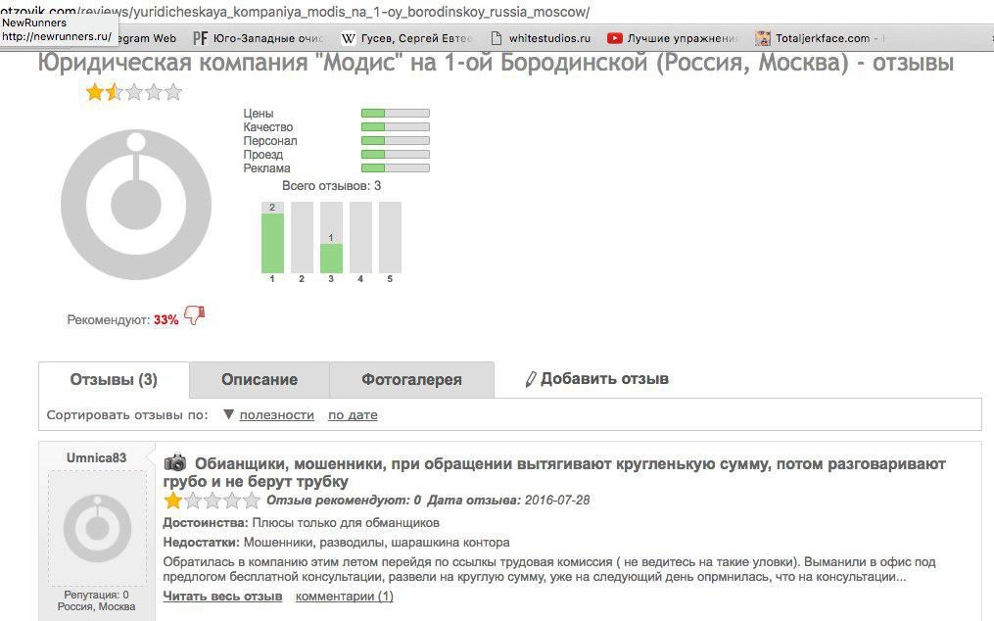Image resolution: width=994 pixels, height=621 pixels.
Task: Switch to the Описание tab
Action: pos(259,380)
